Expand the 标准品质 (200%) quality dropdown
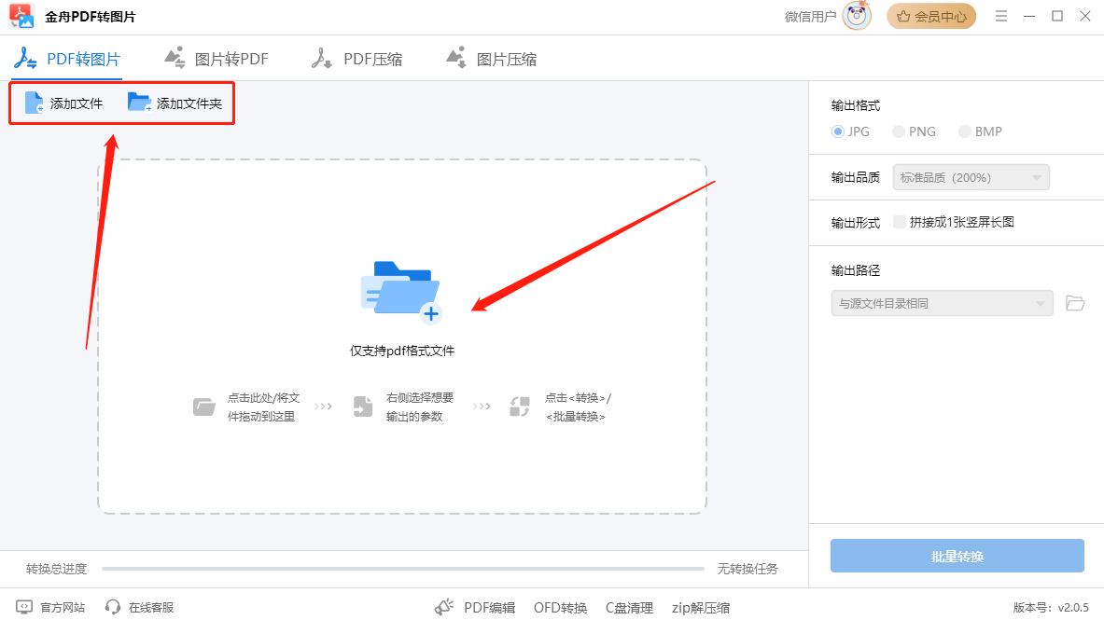Viewport: 1104px width, 620px height. [971, 177]
